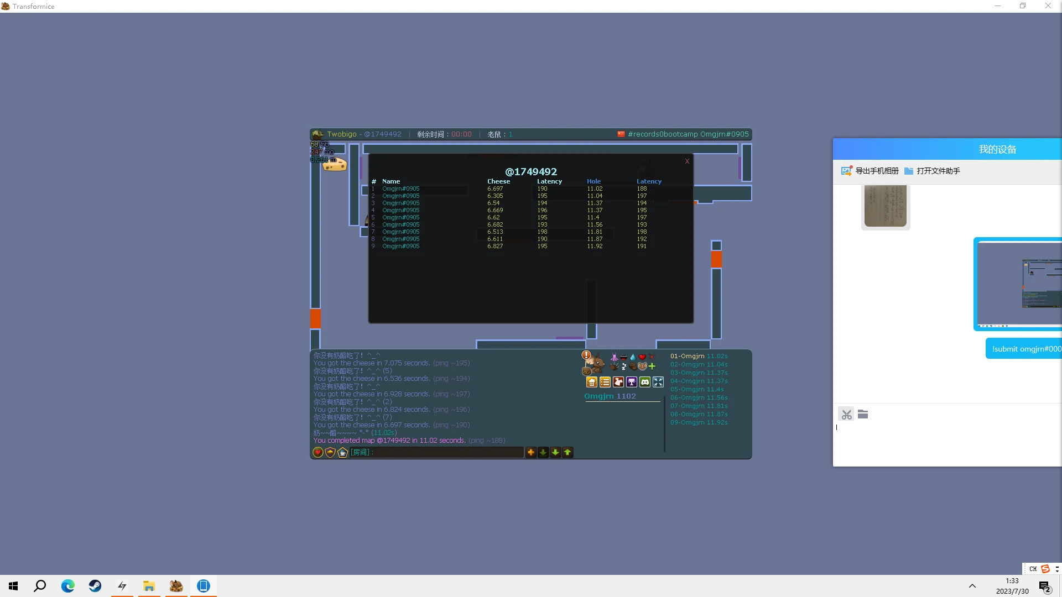
Task: Select 09-Omgjrn 11.92s in ranking list
Action: 699,422
